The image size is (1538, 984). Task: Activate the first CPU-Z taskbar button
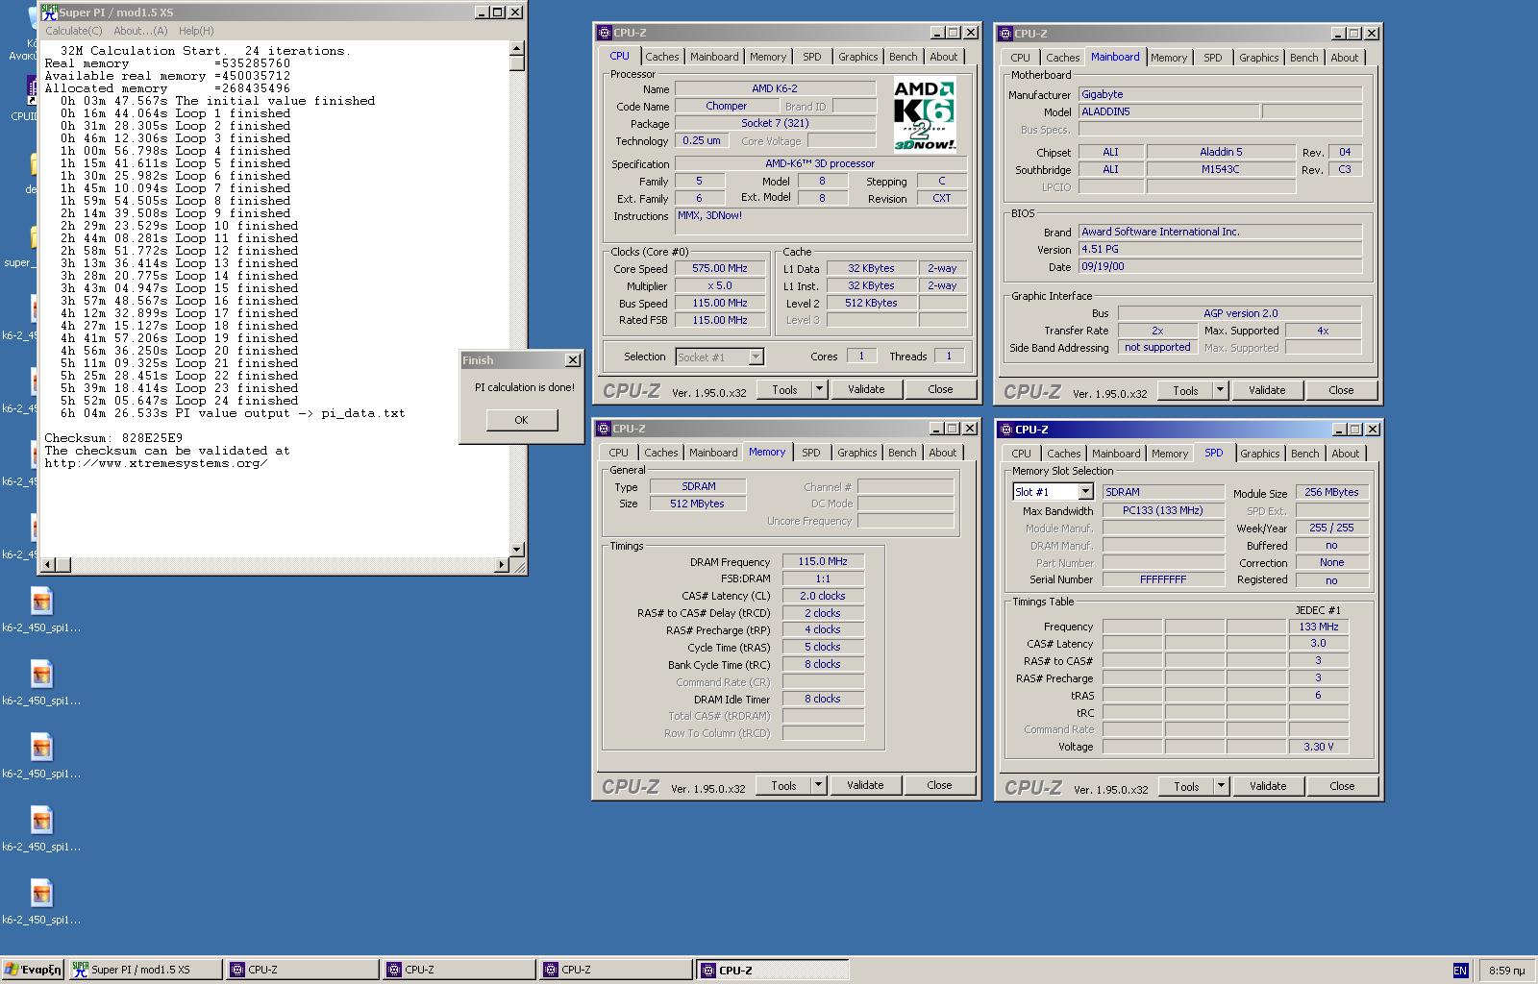tap(302, 970)
